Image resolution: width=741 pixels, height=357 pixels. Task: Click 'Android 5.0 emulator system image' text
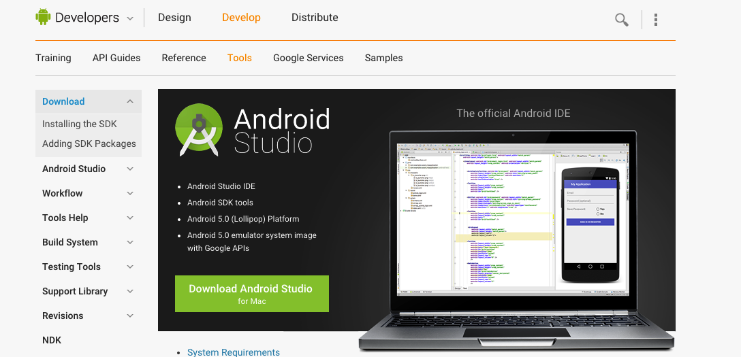252,235
